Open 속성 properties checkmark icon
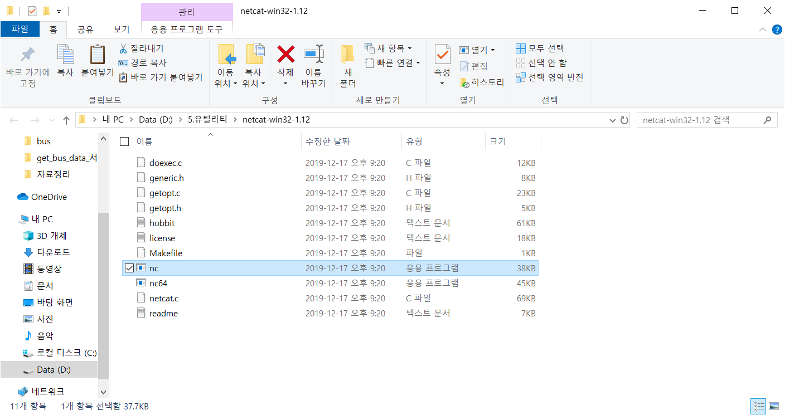Image resolution: width=785 pixels, height=415 pixels. point(443,55)
